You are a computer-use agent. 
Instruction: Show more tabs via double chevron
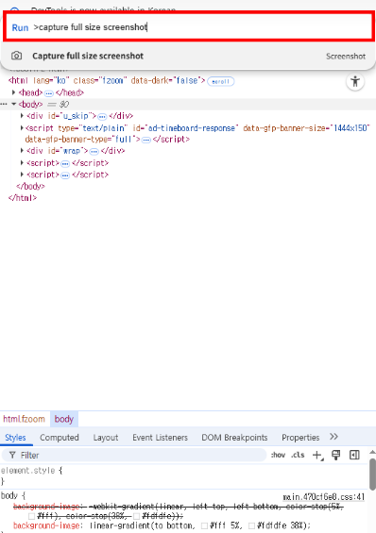tap(333, 437)
